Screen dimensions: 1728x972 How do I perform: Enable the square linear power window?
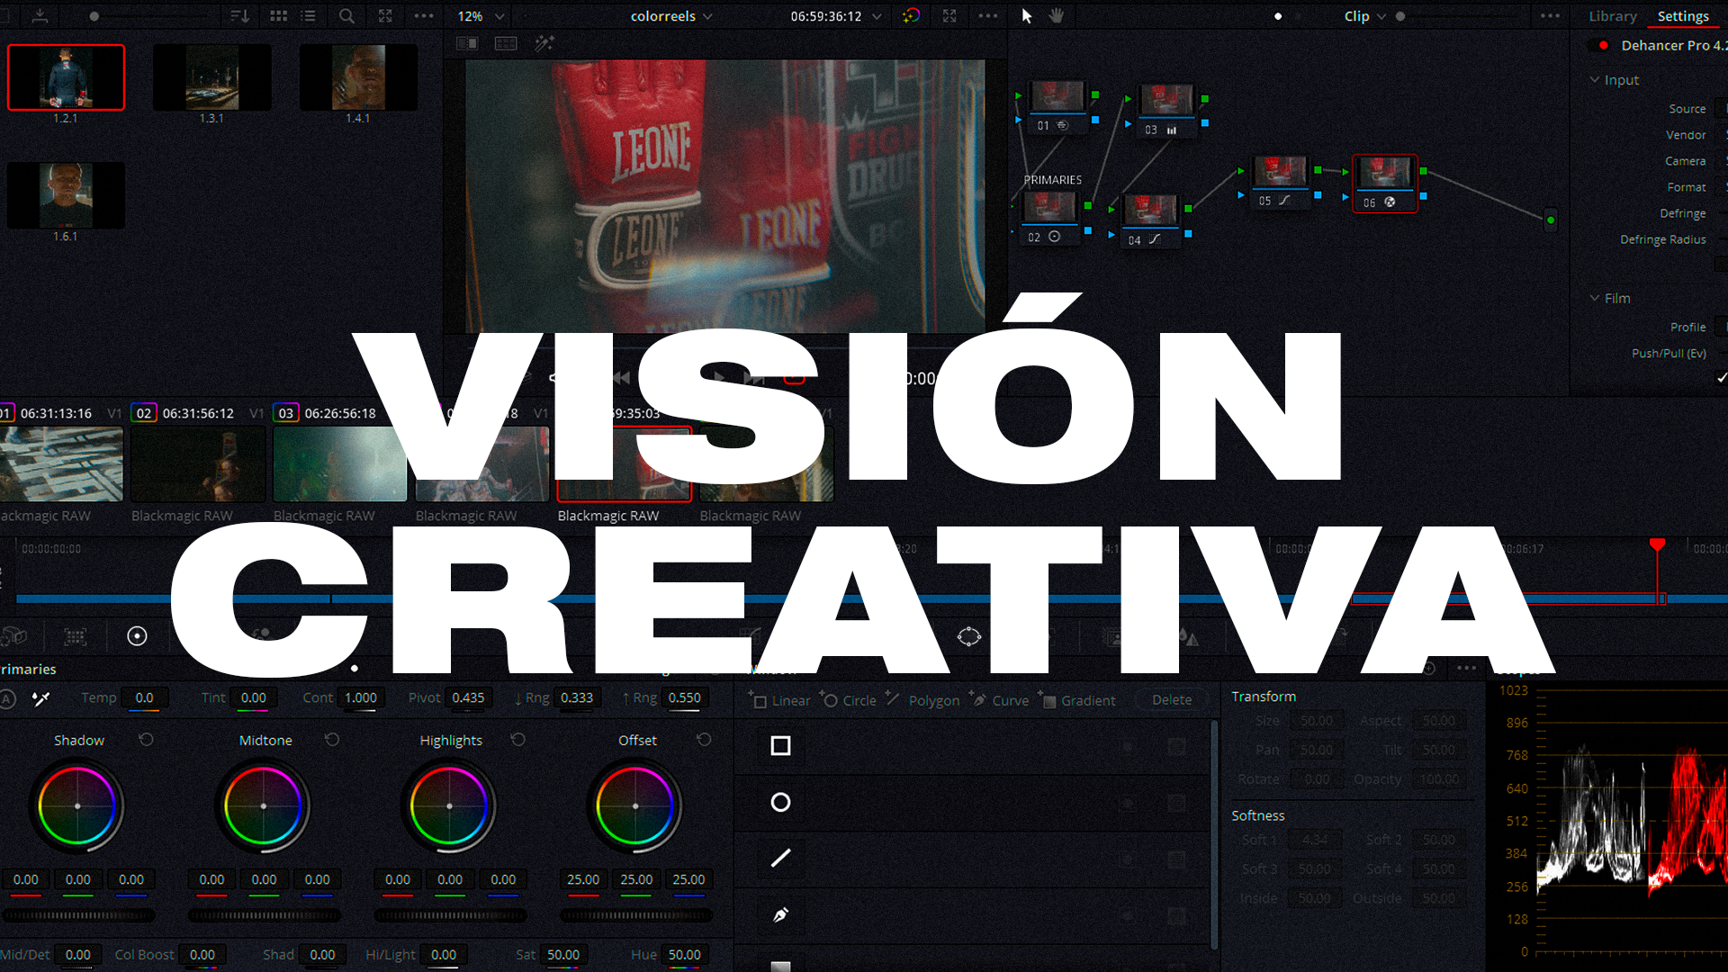click(780, 746)
